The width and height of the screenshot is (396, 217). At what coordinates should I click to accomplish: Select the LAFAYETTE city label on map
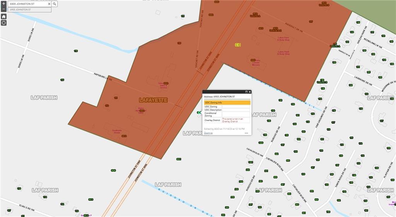153,100
